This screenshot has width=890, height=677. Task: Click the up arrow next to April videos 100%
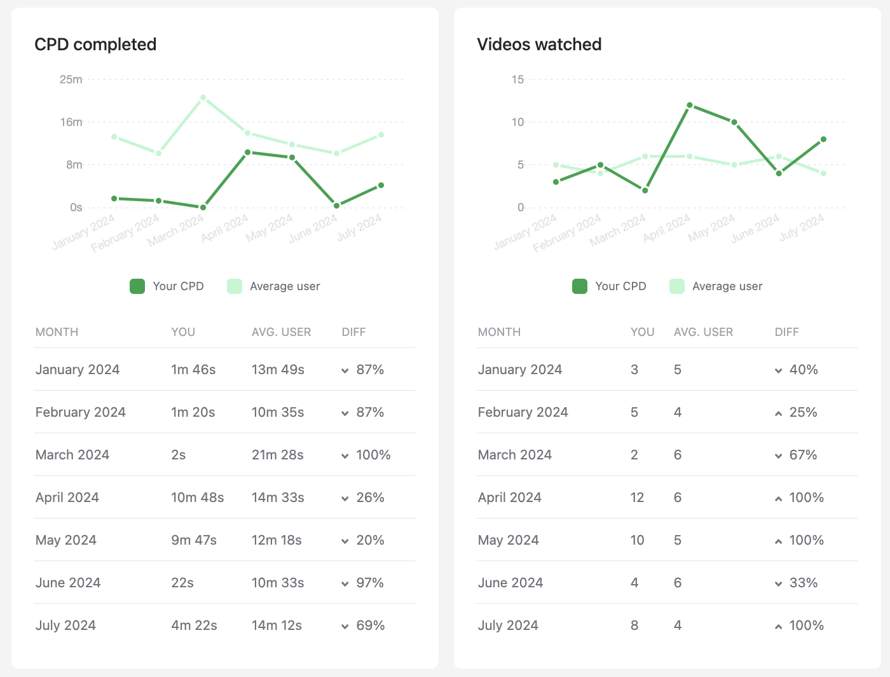pos(778,499)
